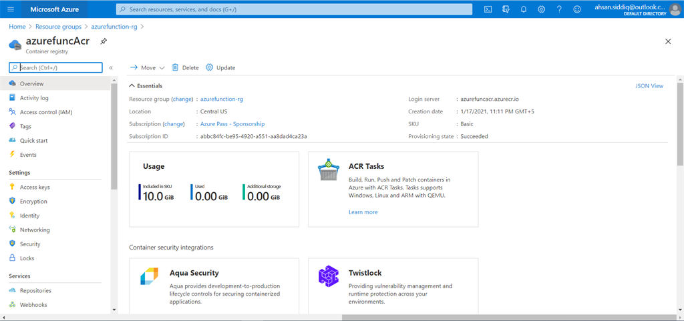The image size is (684, 321).
Task: Go to azurefunction-rg breadcrumb
Action: (x=114, y=27)
